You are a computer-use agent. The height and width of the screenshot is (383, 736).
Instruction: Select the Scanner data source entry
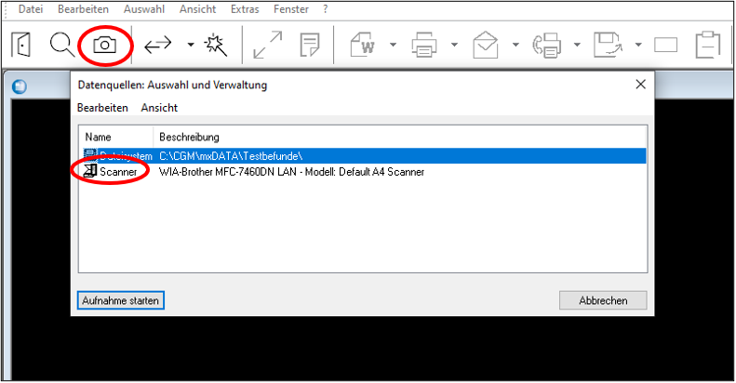pos(118,172)
